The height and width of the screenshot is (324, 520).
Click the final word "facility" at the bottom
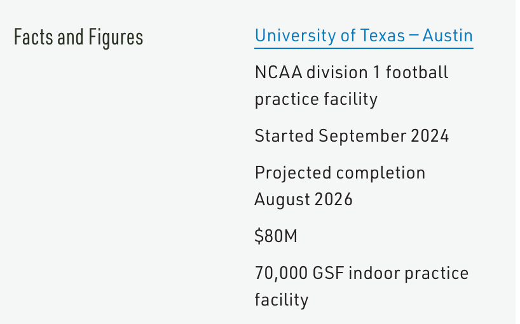point(281,299)
